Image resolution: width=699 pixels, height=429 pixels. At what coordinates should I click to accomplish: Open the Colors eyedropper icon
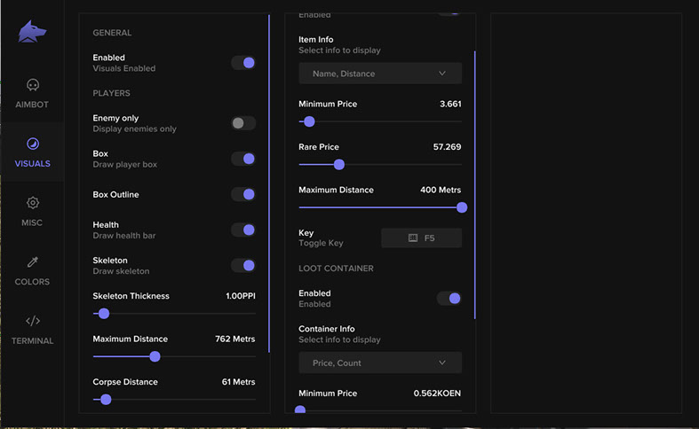(x=32, y=262)
